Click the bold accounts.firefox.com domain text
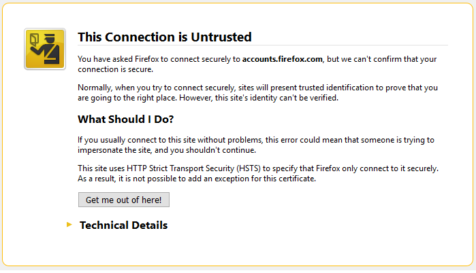 coord(283,60)
